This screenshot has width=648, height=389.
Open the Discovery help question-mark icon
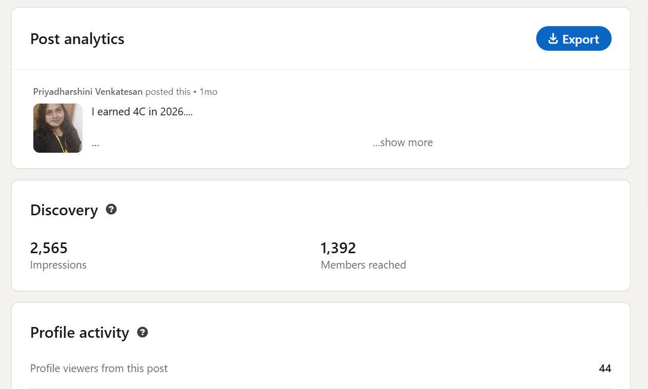click(x=111, y=209)
